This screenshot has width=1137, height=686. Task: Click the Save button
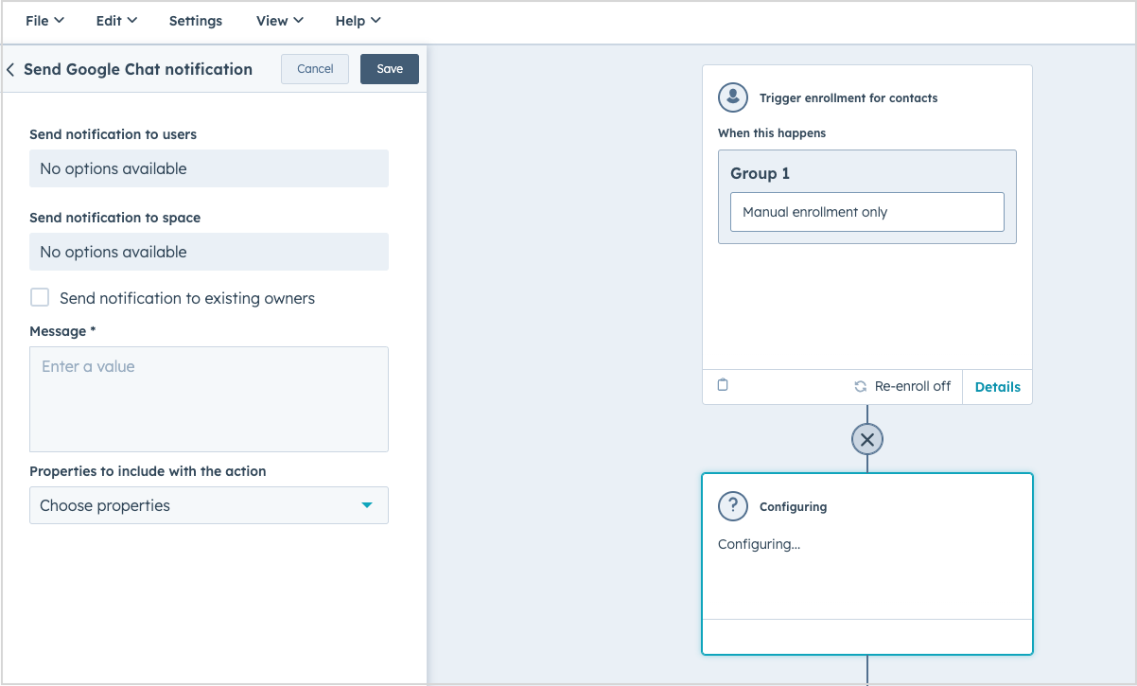coord(390,69)
